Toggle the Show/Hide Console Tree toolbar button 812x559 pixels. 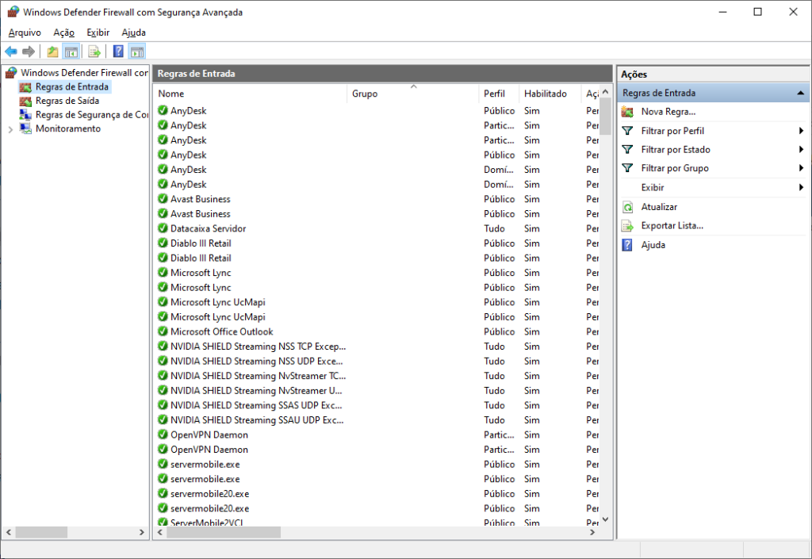pyautogui.click(x=71, y=52)
